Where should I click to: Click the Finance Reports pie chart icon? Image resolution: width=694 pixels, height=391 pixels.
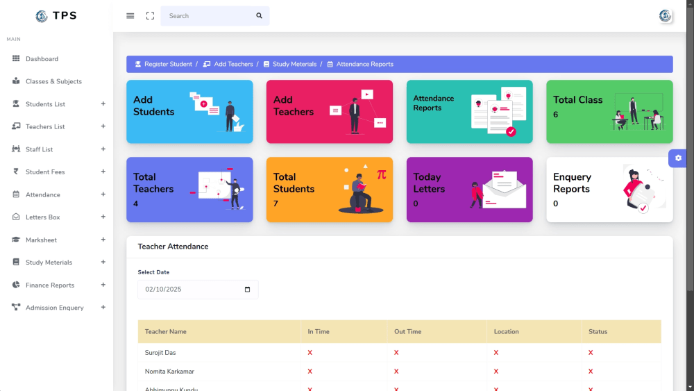[16, 285]
